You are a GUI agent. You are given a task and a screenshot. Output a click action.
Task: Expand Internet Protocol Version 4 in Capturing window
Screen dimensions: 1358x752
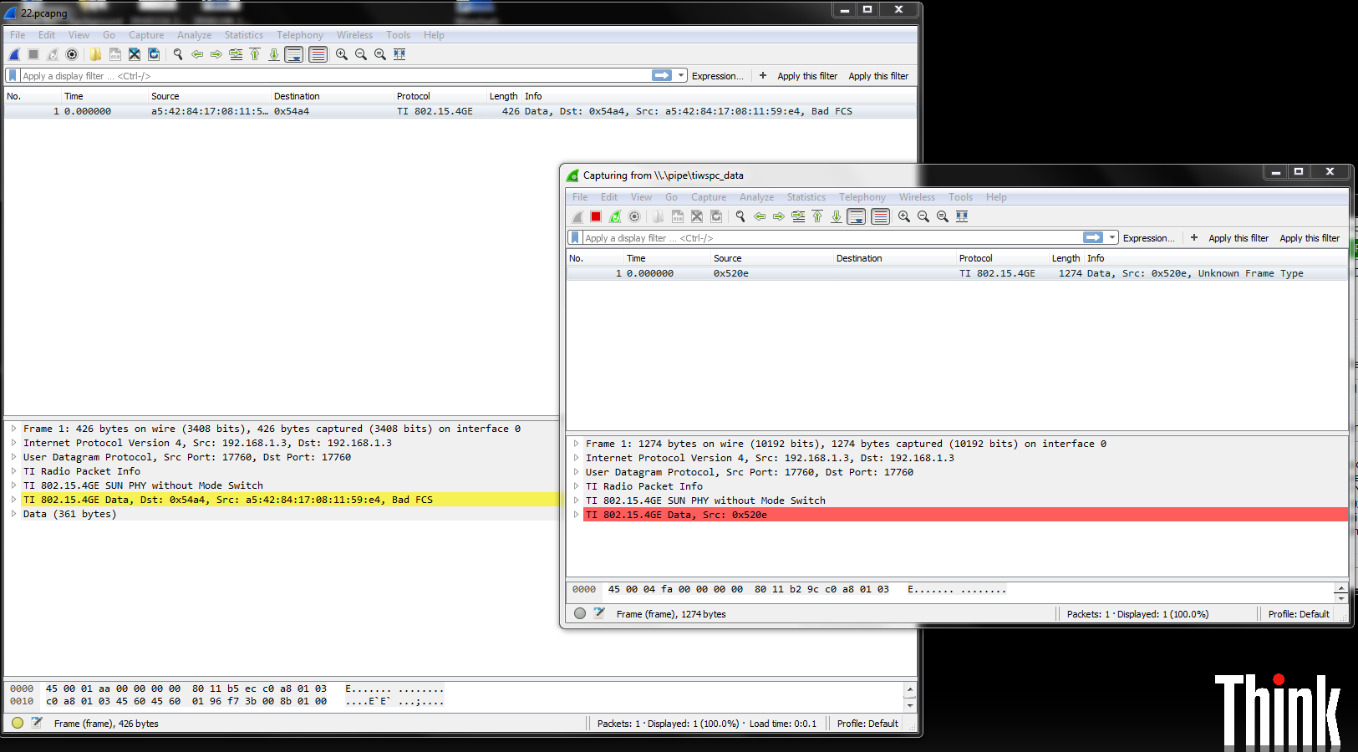tap(577, 458)
